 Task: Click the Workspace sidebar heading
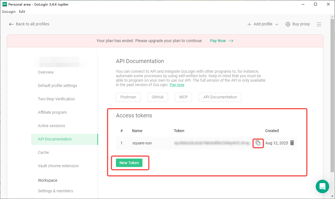pyautogui.click(x=48, y=180)
